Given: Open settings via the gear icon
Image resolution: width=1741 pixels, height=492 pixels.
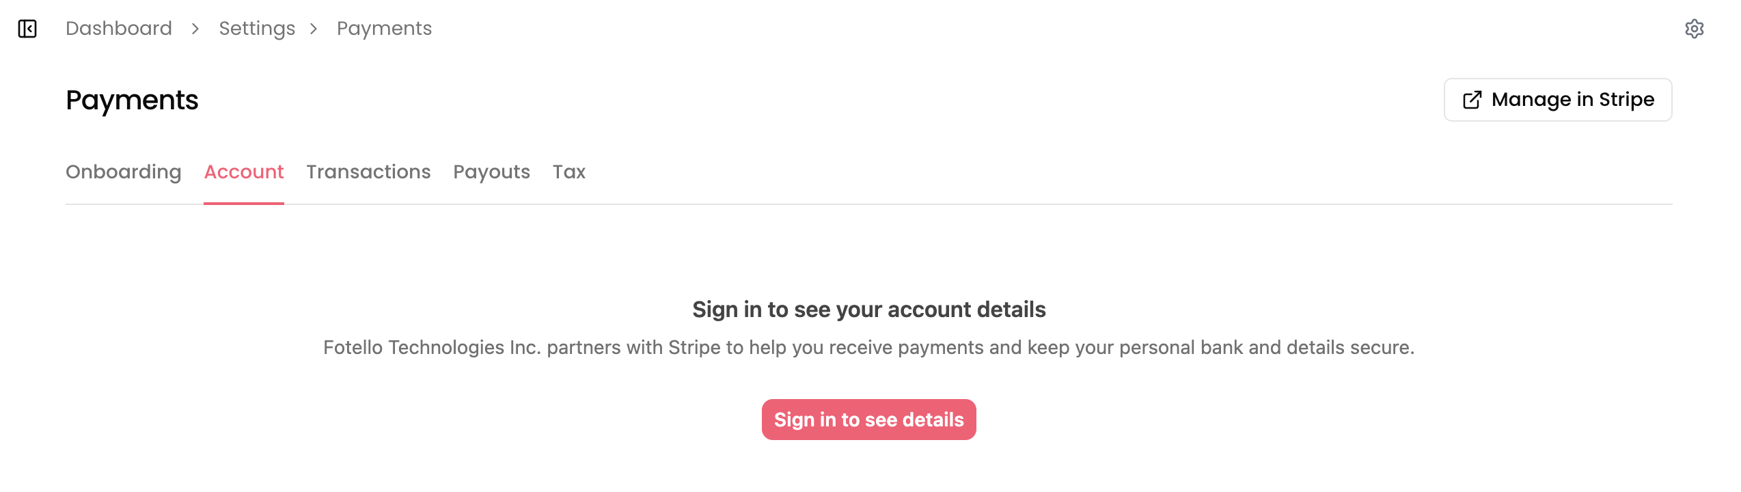Looking at the screenshot, I should click(1694, 29).
